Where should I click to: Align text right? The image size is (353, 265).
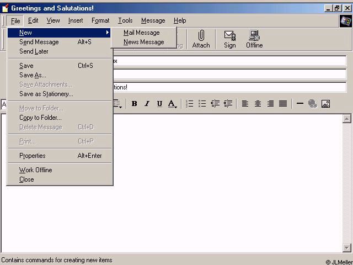pos(270,104)
